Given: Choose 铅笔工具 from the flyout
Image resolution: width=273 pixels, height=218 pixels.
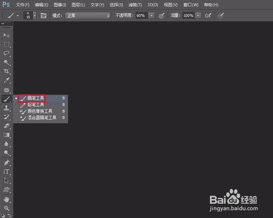Looking at the screenshot, I should (40, 105).
